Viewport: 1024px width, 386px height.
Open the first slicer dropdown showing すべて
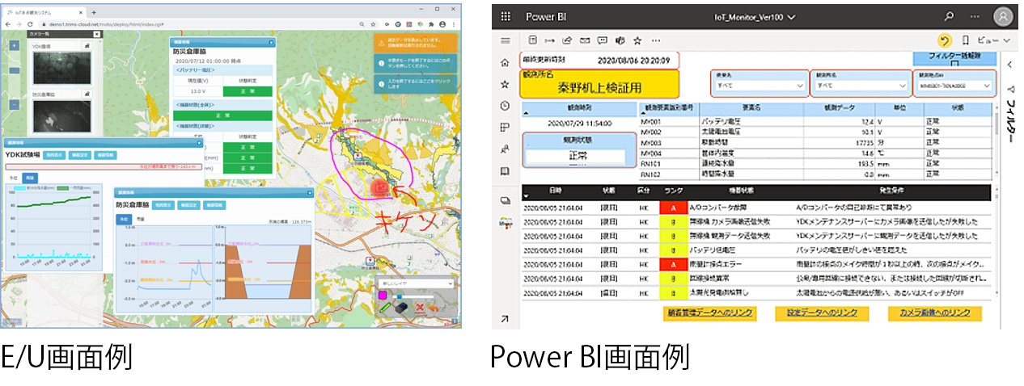click(759, 85)
